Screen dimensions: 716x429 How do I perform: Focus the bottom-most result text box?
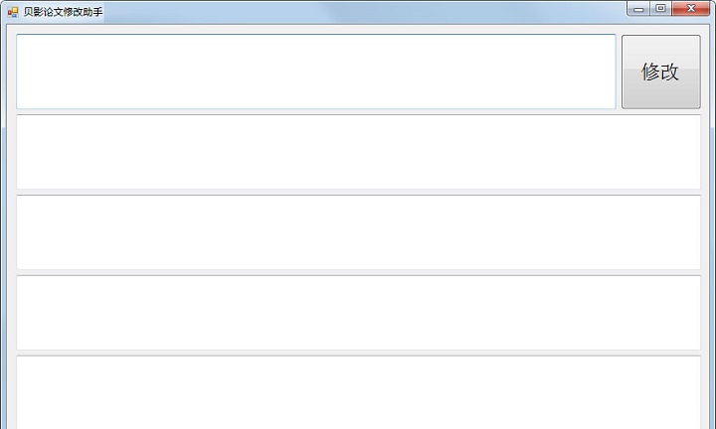click(x=358, y=392)
